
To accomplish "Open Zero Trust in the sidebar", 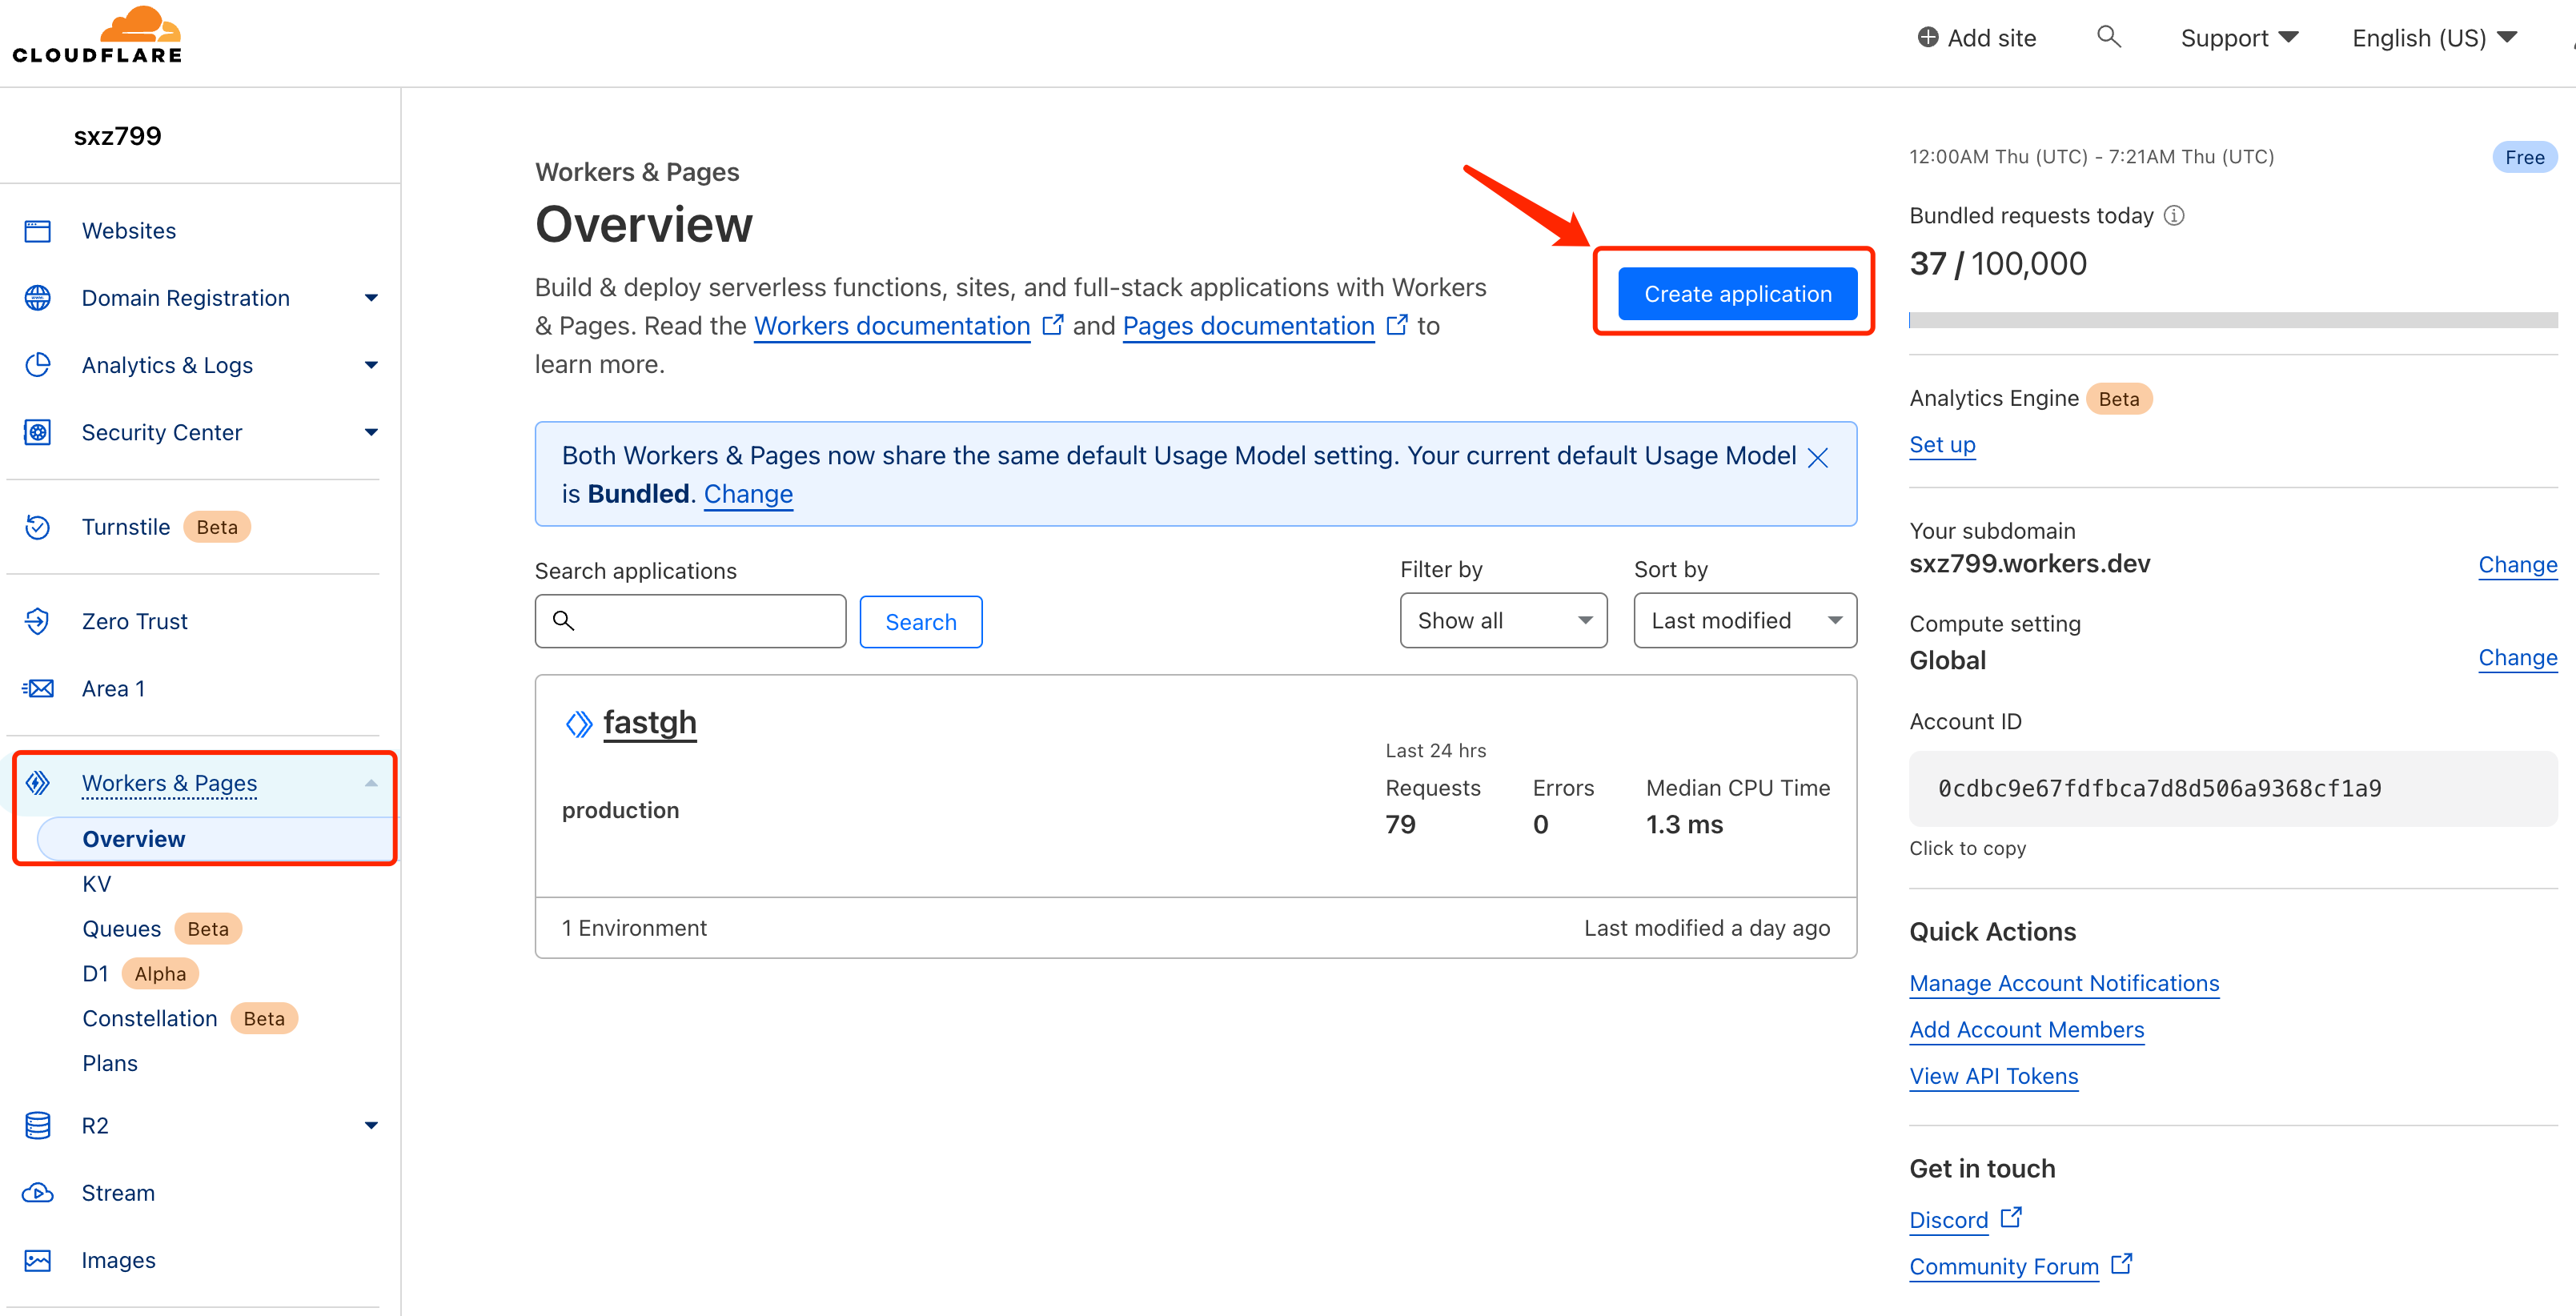I will point(135,621).
